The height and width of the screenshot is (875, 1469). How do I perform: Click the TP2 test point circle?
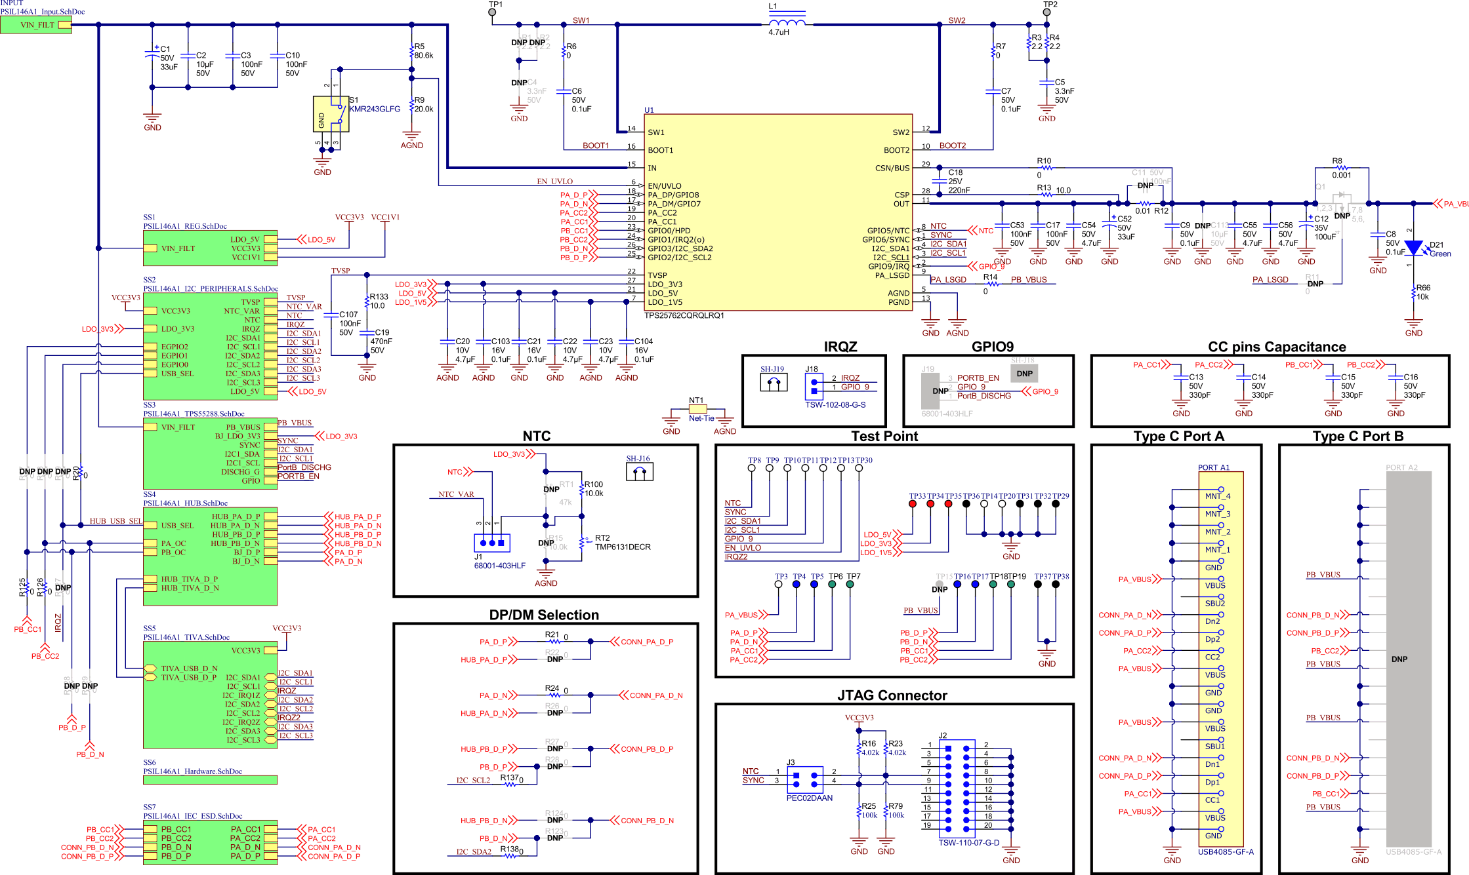click(x=1047, y=12)
